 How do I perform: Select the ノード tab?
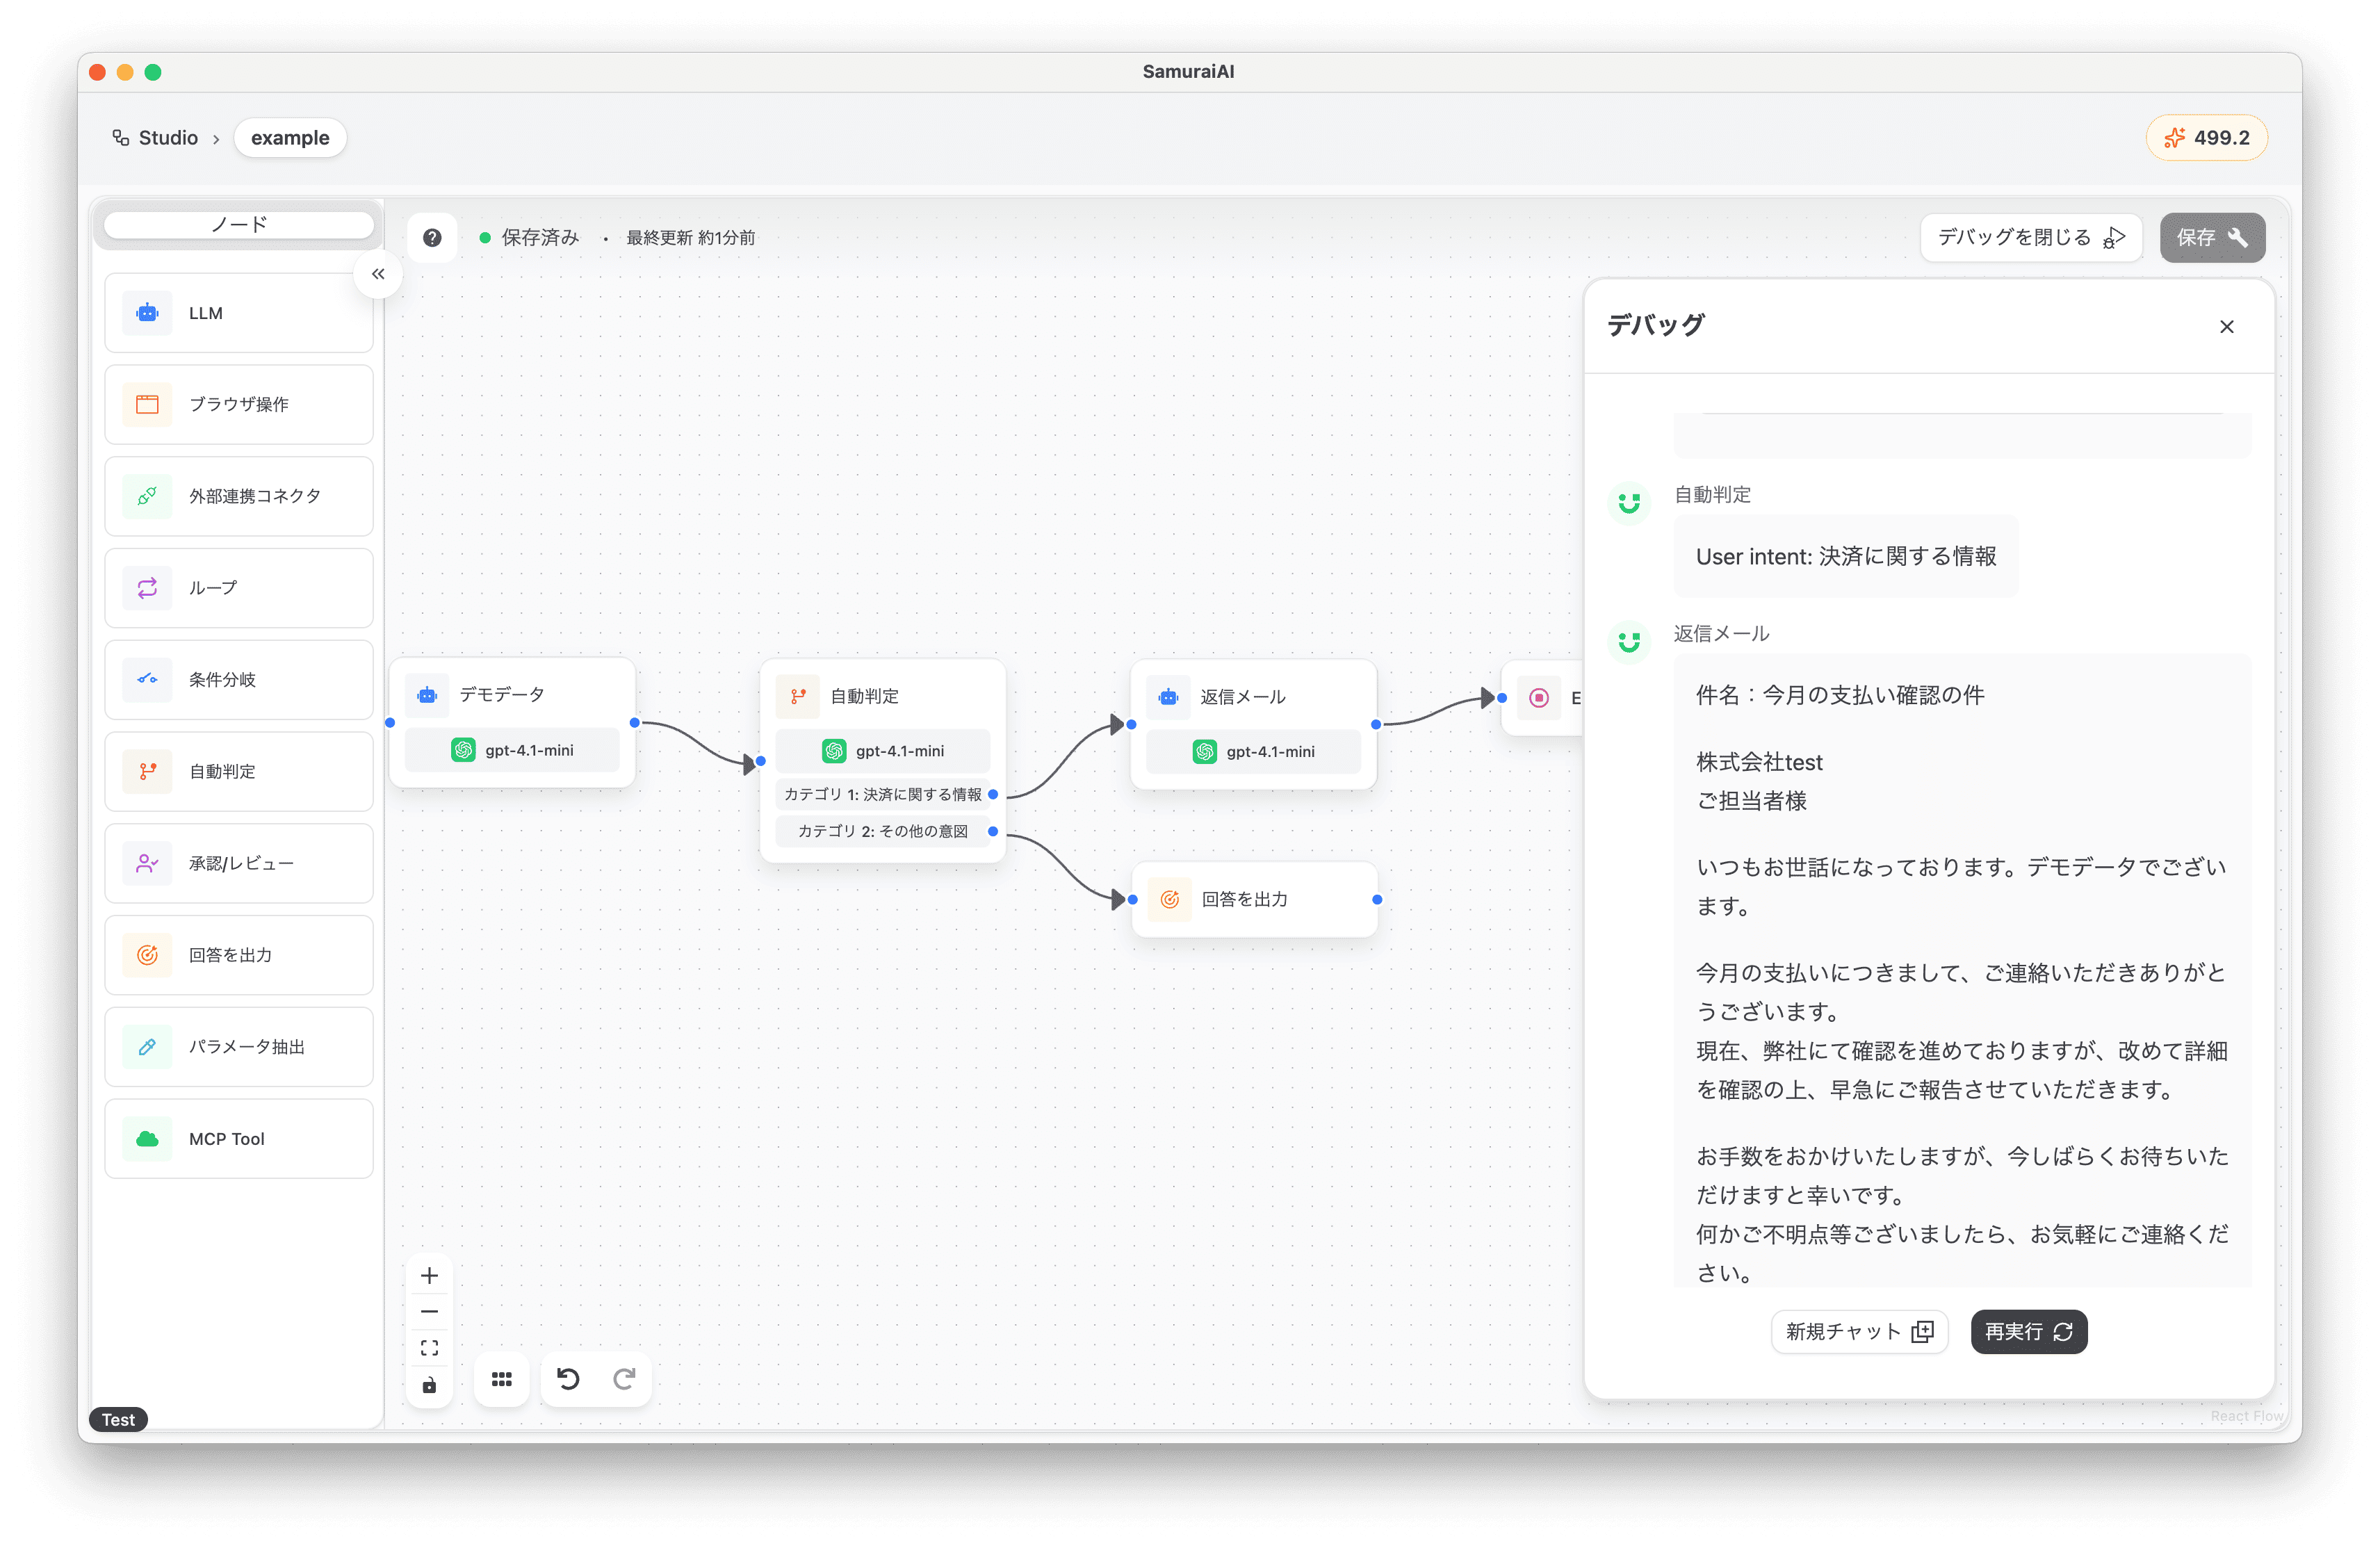[x=239, y=225]
